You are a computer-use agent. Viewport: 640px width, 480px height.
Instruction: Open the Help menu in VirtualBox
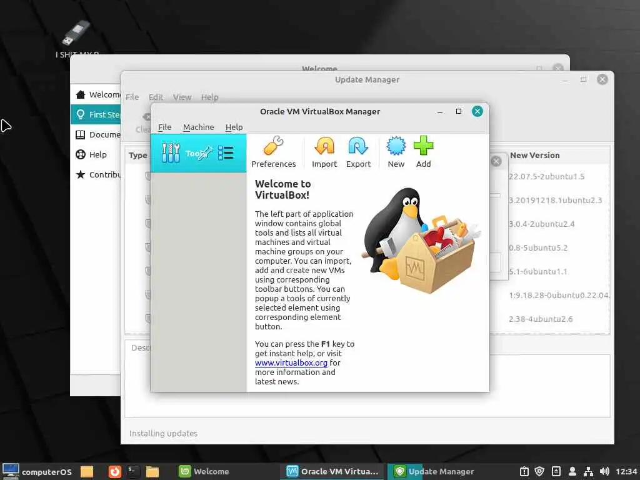pyautogui.click(x=234, y=127)
